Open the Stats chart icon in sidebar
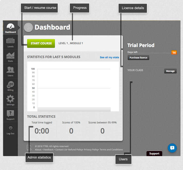 10,56
